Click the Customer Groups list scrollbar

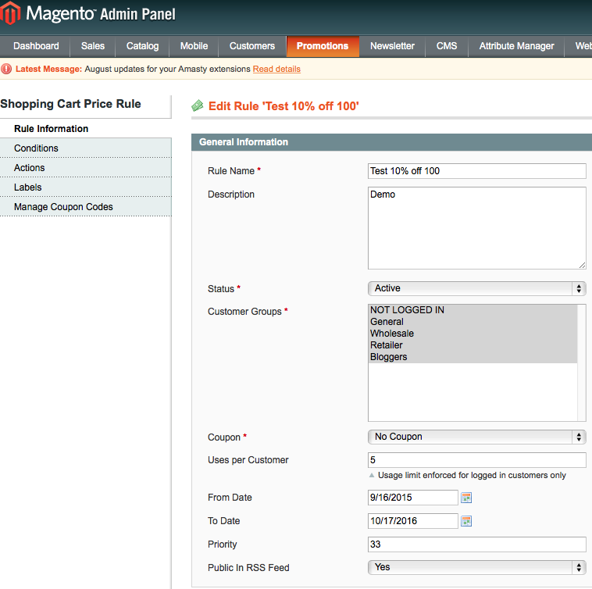click(x=581, y=362)
